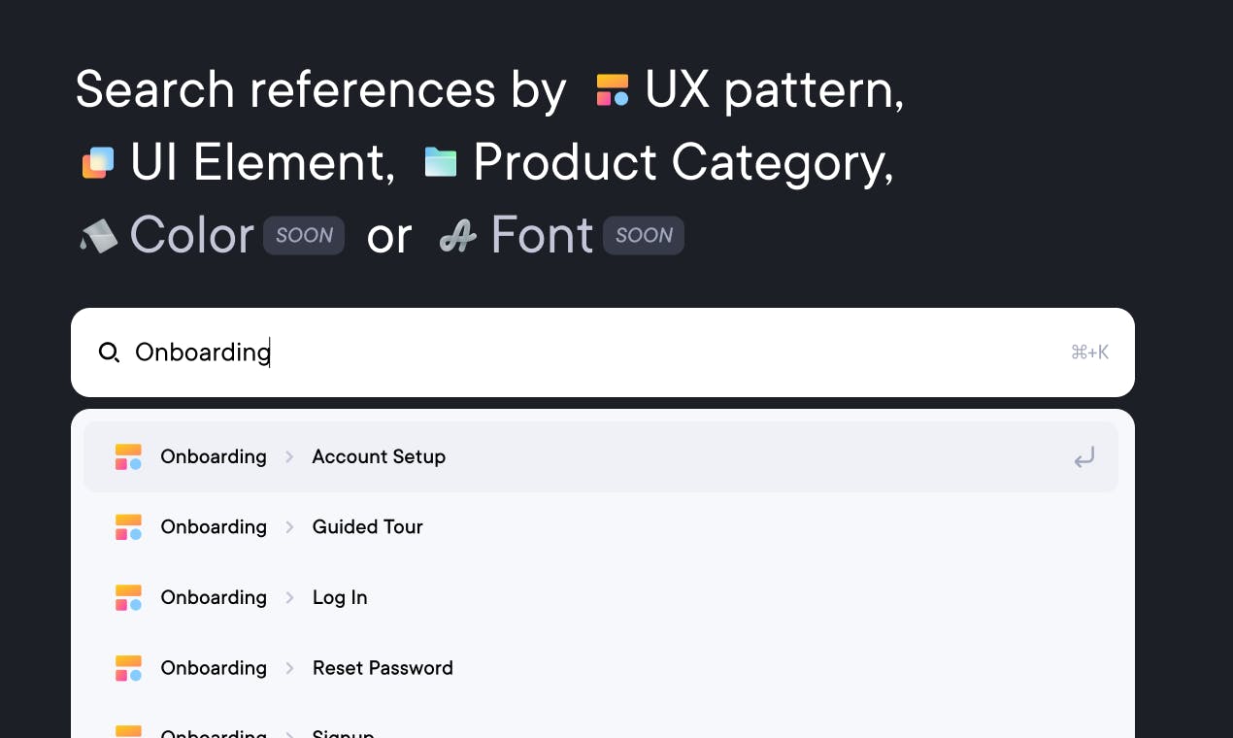Click the magnifying glass search icon

109,352
